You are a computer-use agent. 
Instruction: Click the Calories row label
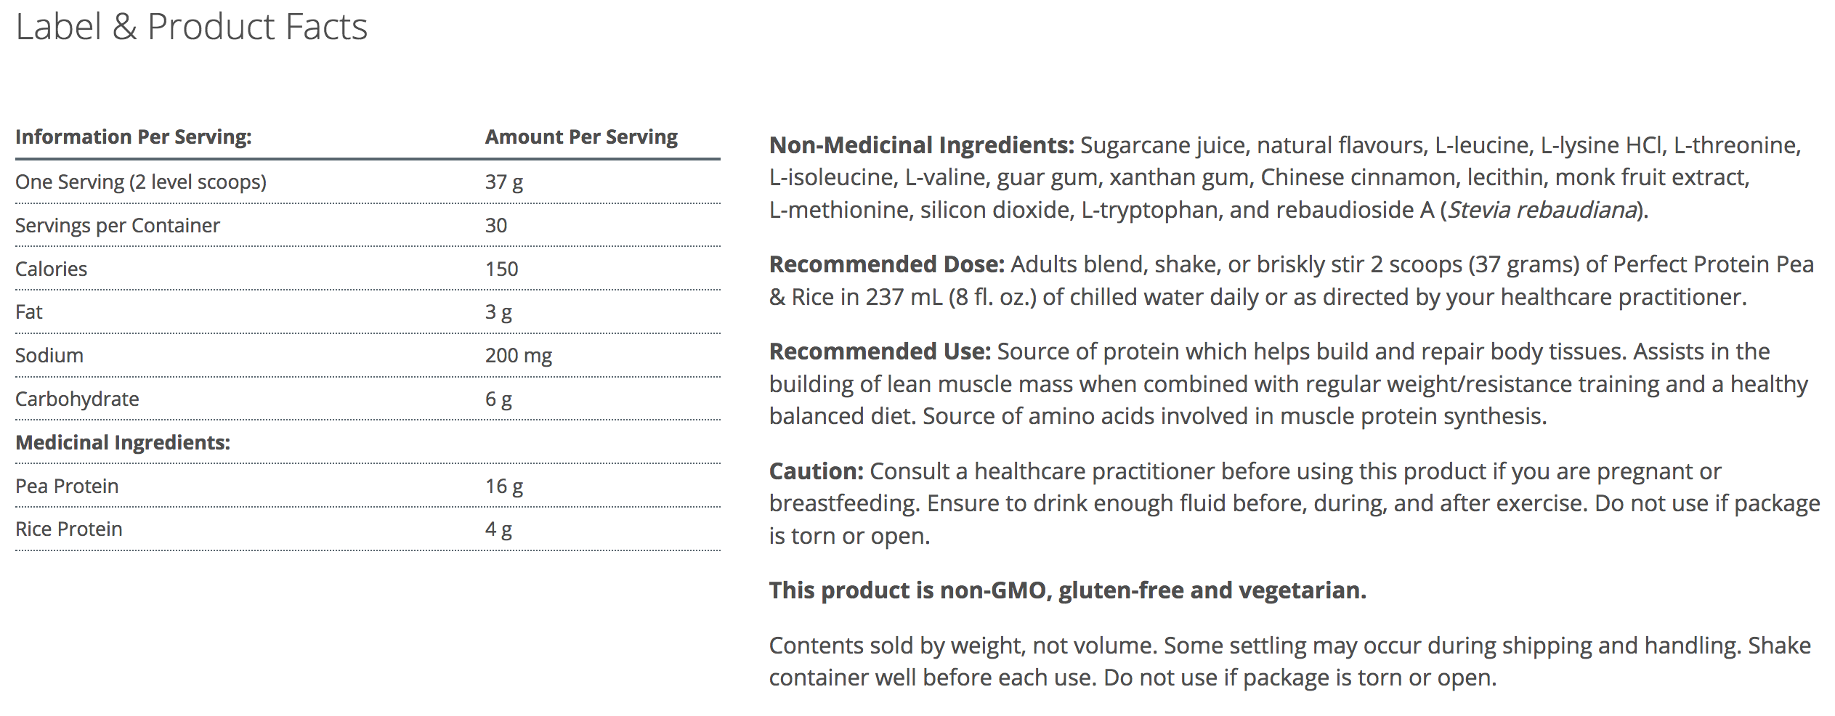click(52, 269)
